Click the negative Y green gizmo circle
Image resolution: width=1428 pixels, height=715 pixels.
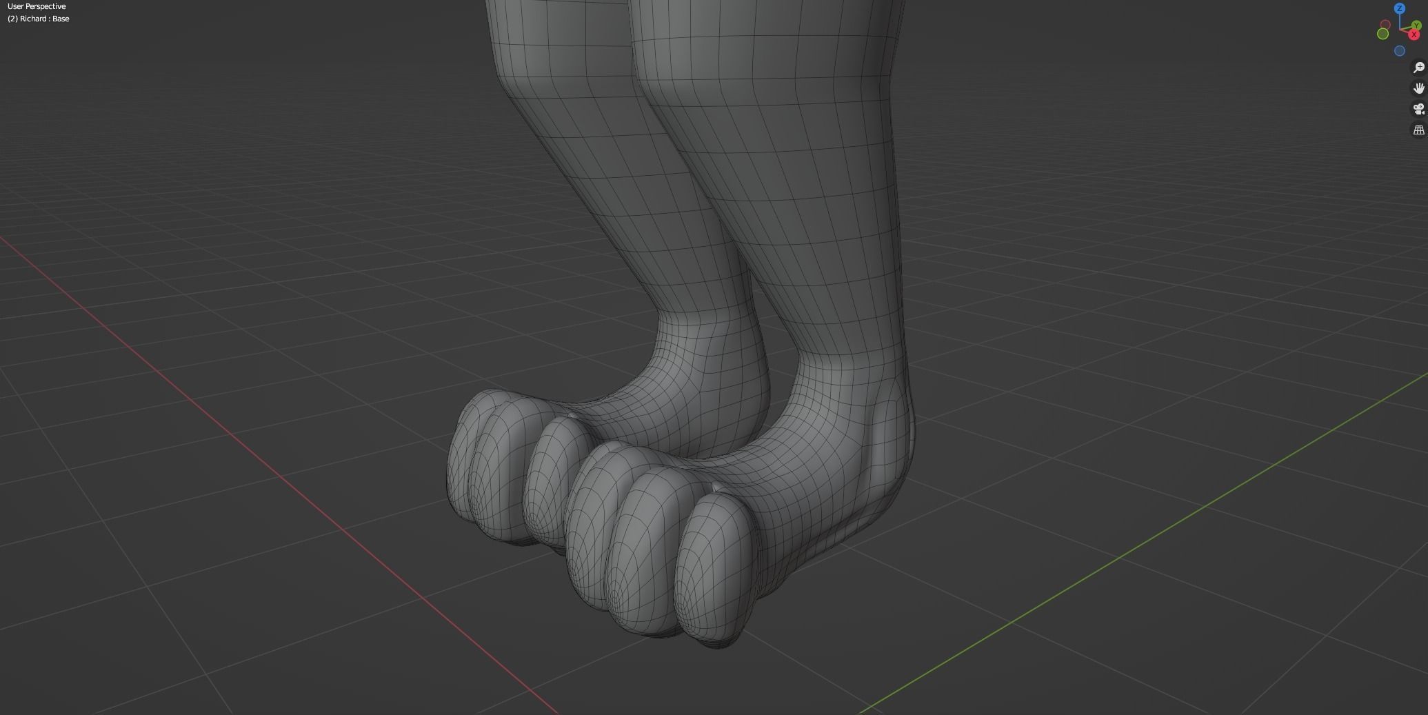[1383, 34]
